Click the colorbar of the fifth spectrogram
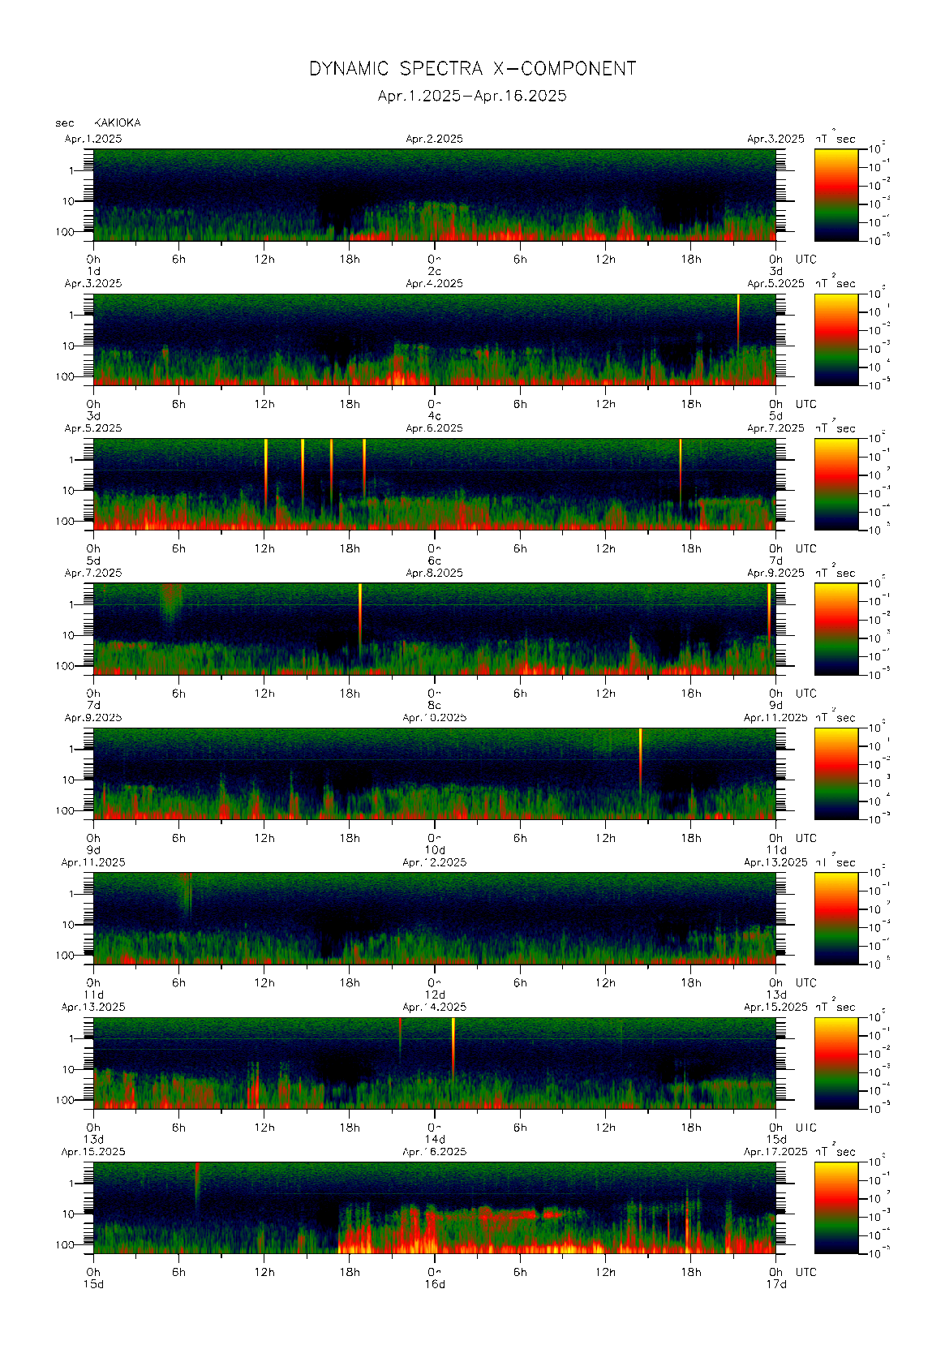This screenshot has width=945, height=1362. click(835, 773)
